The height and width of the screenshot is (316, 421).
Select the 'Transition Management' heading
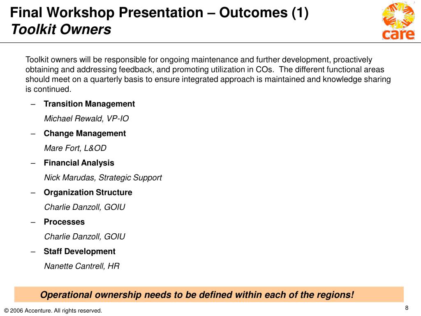[x=89, y=104]
